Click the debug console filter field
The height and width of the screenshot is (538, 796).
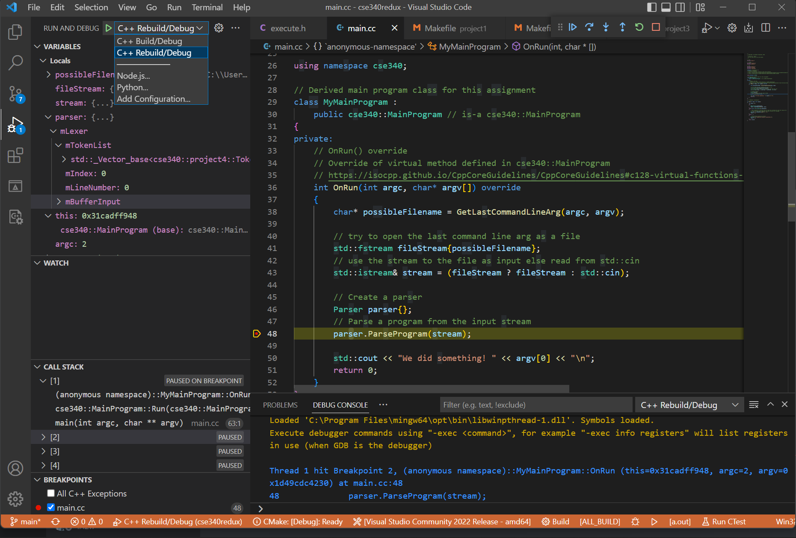536,405
